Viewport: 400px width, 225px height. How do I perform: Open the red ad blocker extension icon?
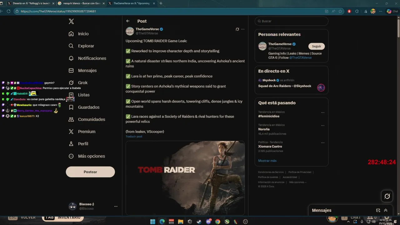coord(349,11)
